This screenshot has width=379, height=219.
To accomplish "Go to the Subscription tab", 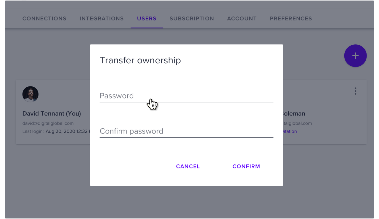I will tap(192, 19).
